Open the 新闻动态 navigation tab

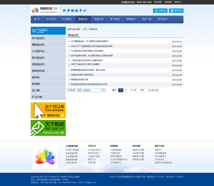tap(83, 19)
